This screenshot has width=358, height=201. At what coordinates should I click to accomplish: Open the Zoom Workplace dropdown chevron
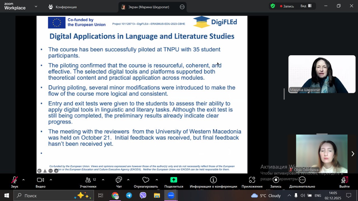(36, 6)
